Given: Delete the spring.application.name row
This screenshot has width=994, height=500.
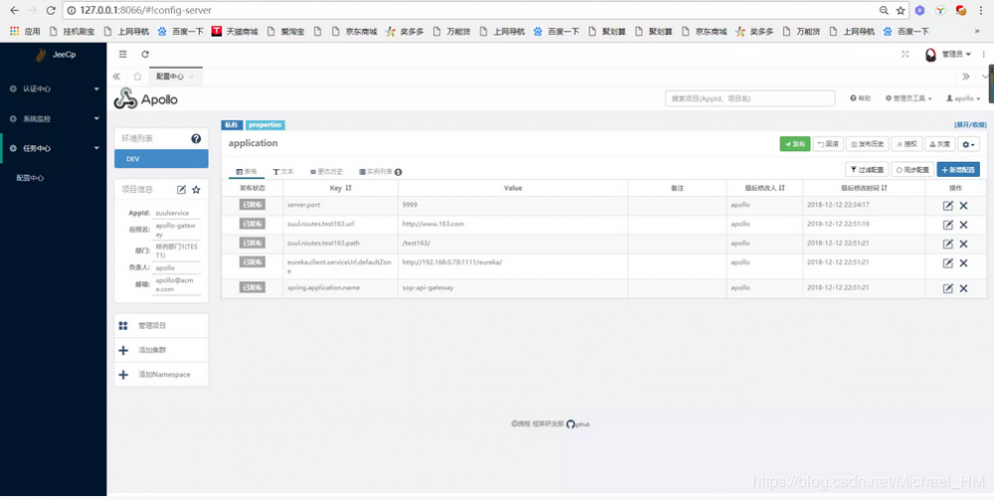Looking at the screenshot, I should click(x=963, y=288).
